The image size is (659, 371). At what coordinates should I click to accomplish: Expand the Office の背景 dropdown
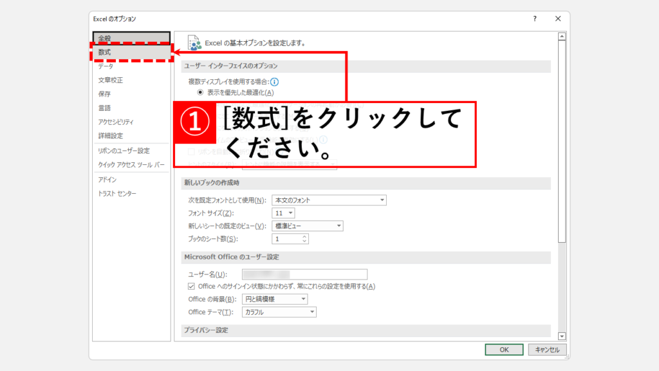click(275, 299)
